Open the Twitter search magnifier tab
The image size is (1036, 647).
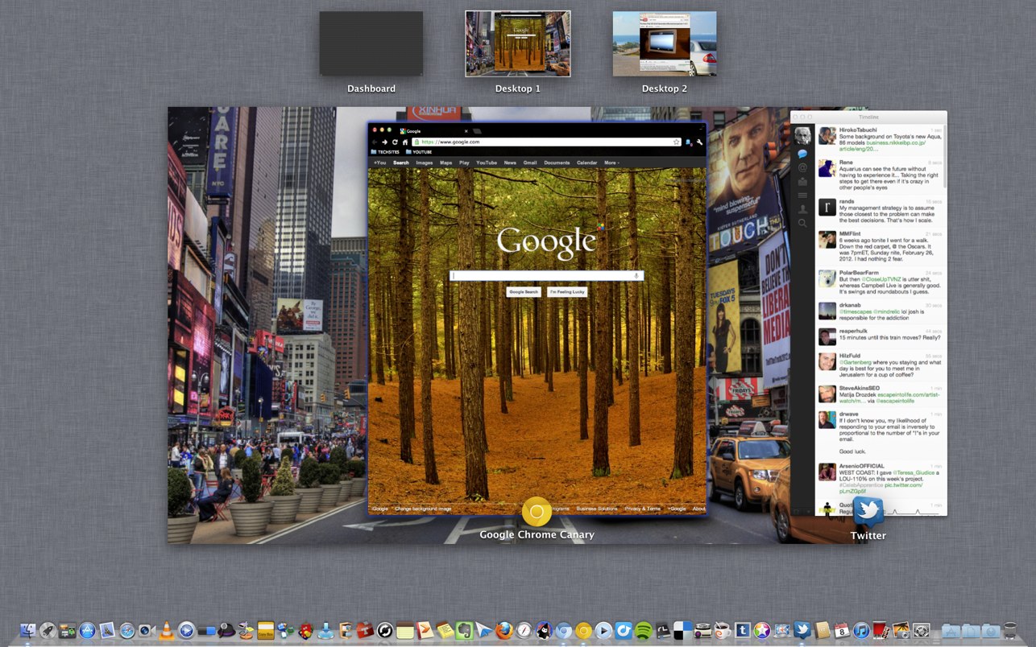(x=802, y=223)
